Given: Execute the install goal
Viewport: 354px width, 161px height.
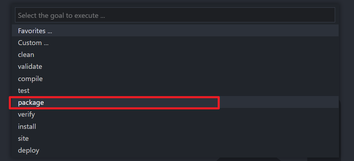Looking at the screenshot, I should [27, 126].
